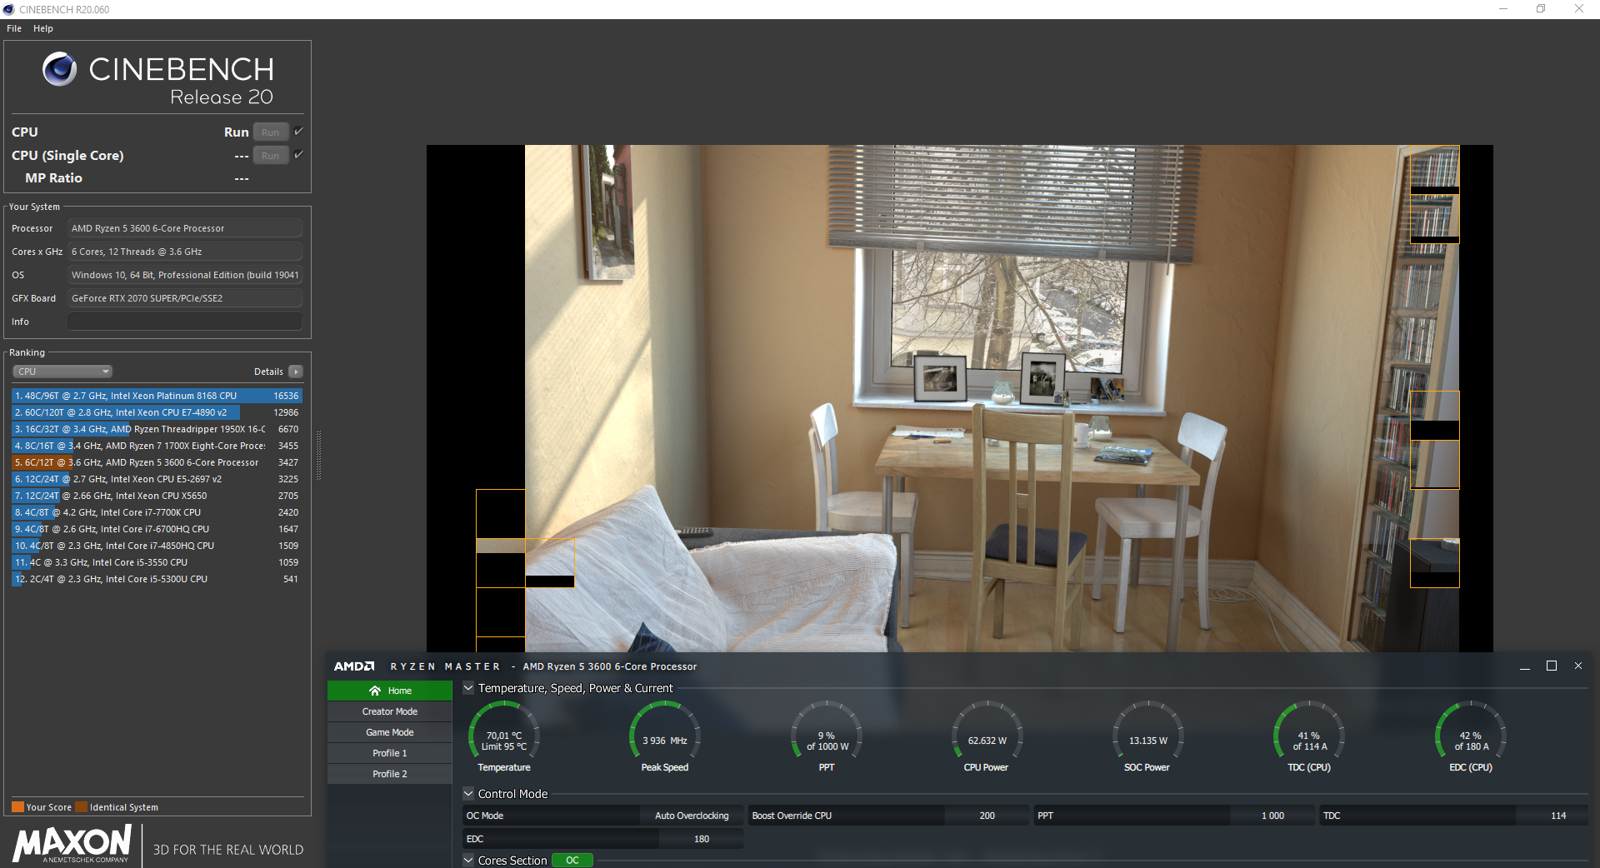Image resolution: width=1600 pixels, height=868 pixels.
Task: Click the AMD logo in Ryzen Master
Action: pyautogui.click(x=354, y=666)
